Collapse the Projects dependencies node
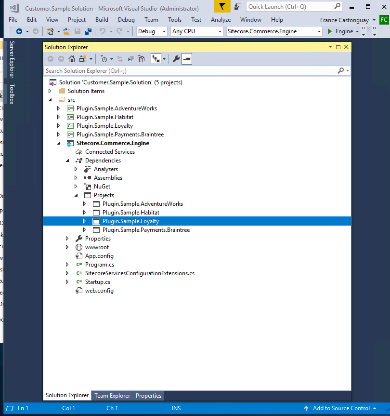 coord(76,195)
